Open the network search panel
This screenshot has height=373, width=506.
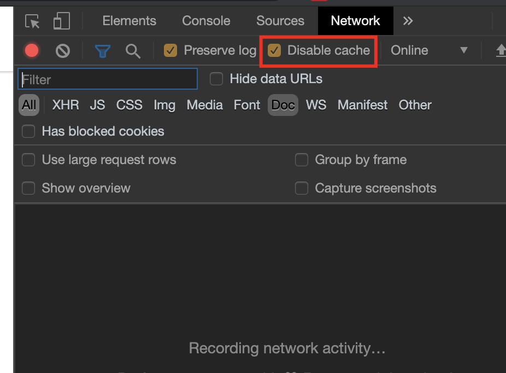pos(133,50)
